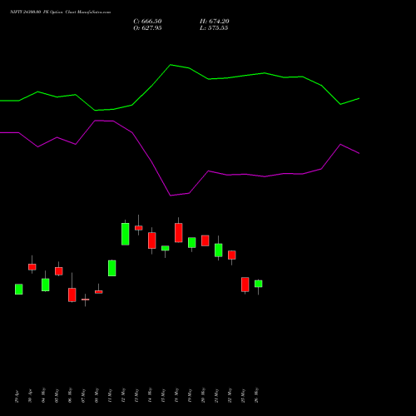Click the tall green candle above 12 May
The image size is (416, 416).
point(126,234)
